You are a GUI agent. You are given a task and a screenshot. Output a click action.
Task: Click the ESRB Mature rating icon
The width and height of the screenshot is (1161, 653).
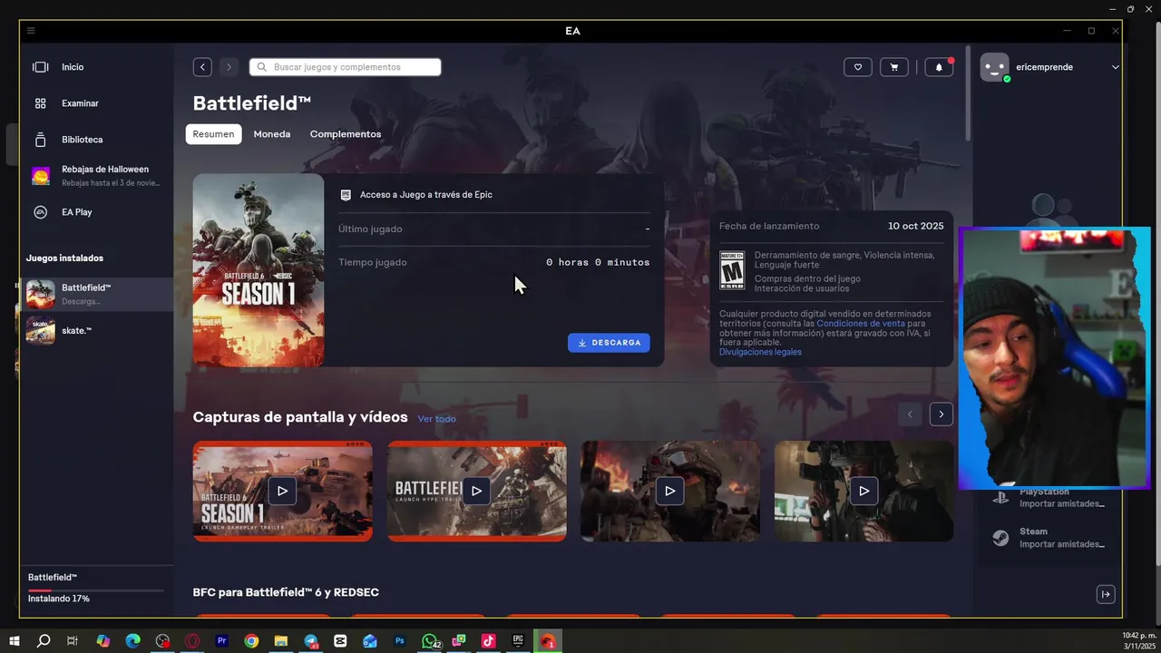coord(732,270)
